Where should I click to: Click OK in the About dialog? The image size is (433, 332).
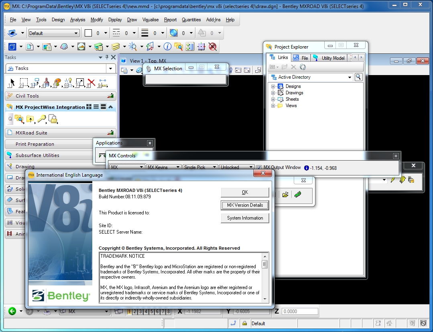click(x=245, y=192)
